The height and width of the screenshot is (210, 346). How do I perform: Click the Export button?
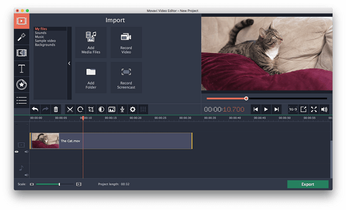[307, 184]
